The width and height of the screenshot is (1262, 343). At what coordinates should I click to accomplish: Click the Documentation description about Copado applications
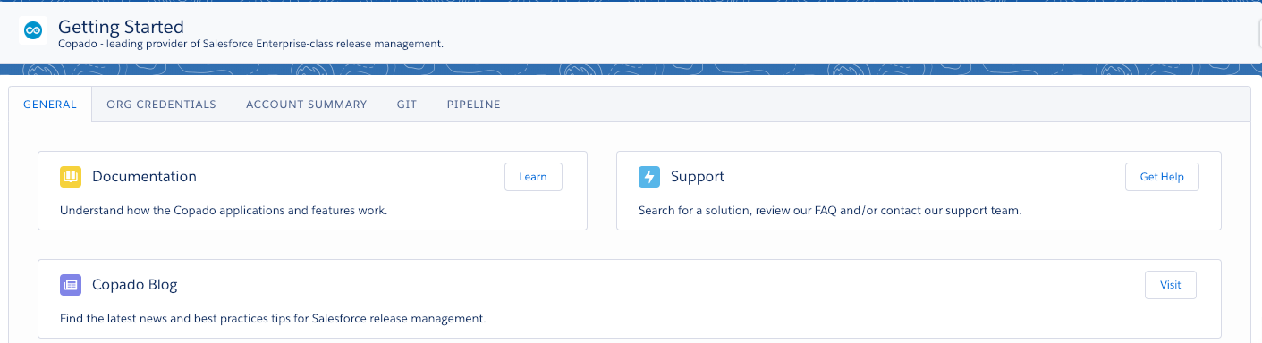[x=224, y=212]
